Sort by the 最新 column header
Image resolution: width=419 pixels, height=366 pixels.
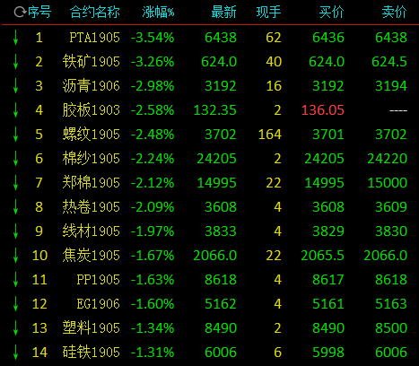click(x=223, y=13)
